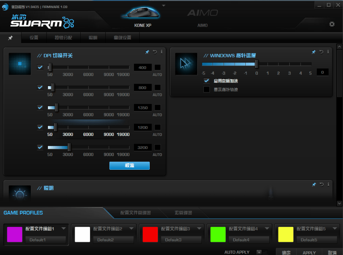This screenshot has width=343, height=255.
Task: Open the pinned settings tab icon
Action: [x=10, y=38]
